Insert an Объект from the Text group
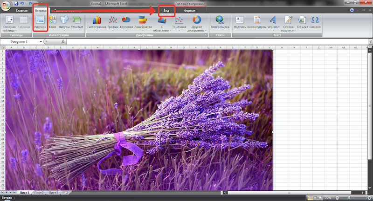Screen dimensions: 373x201 tap(302, 22)
